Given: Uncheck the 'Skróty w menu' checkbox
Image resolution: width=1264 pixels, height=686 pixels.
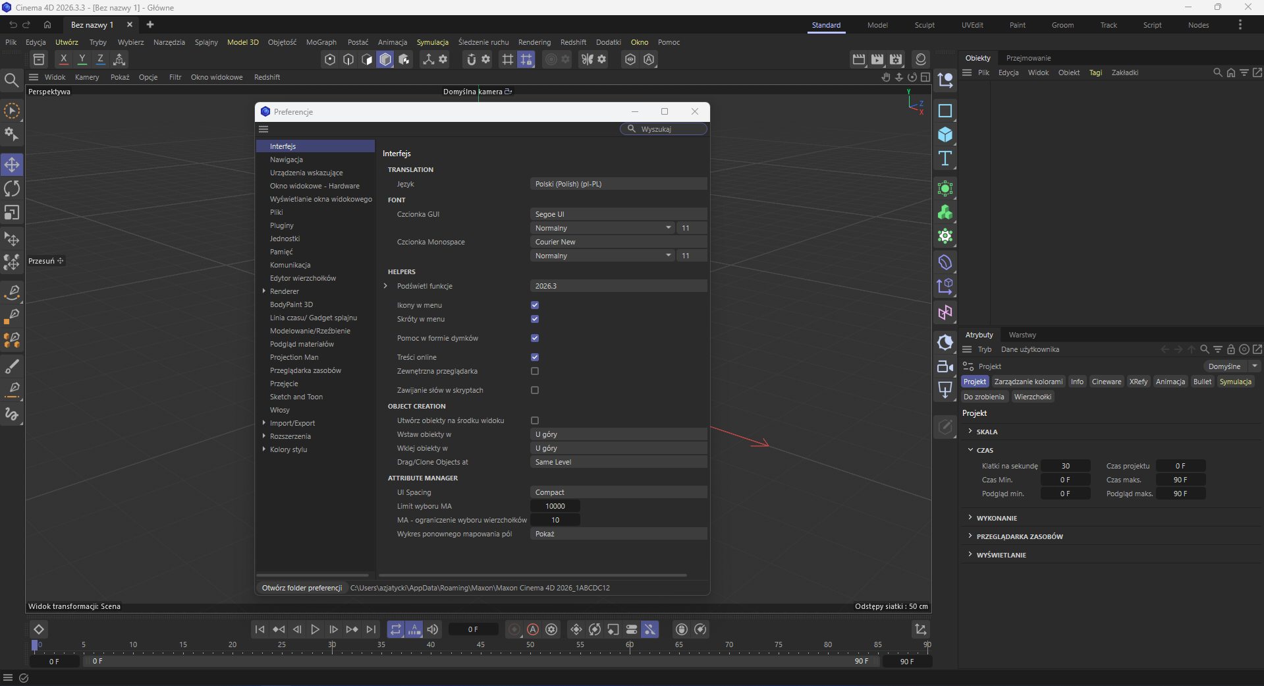Looking at the screenshot, I should [535, 319].
